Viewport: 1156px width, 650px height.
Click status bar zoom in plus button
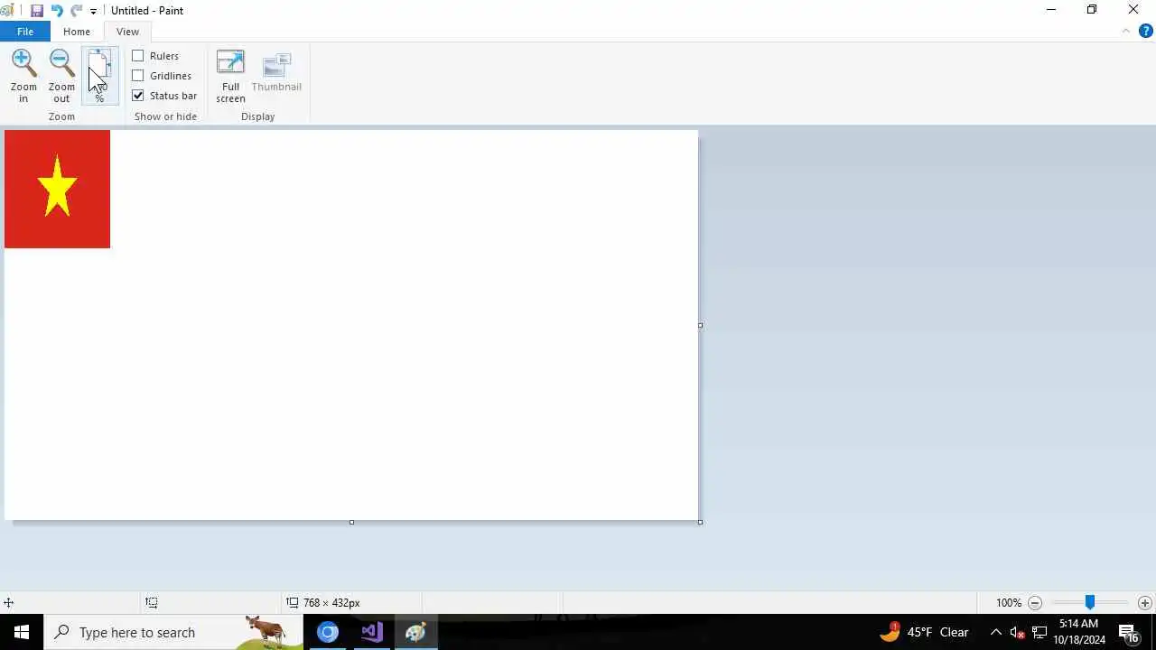coord(1144,603)
